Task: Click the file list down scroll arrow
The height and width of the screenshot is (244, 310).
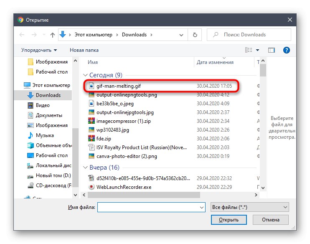Action: pos(263,188)
